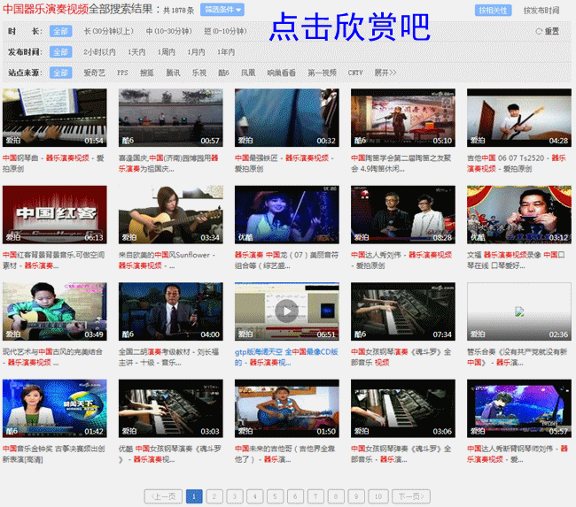576x507 pixels.
Task: Jump to page 10 of results
Action: coord(378,496)
